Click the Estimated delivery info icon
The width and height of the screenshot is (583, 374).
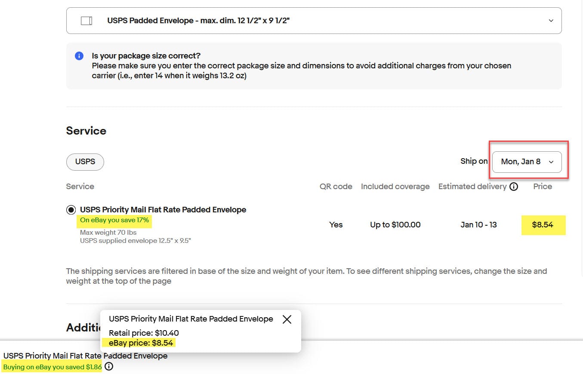(513, 187)
